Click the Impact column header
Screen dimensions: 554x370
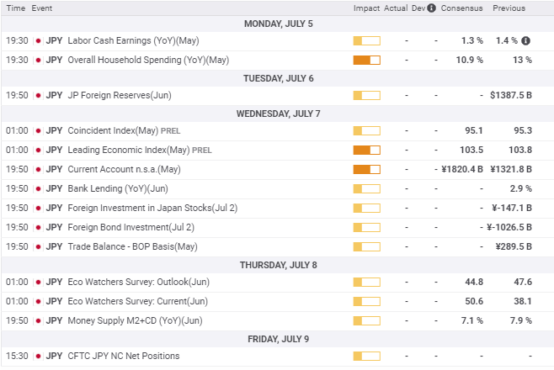click(366, 8)
